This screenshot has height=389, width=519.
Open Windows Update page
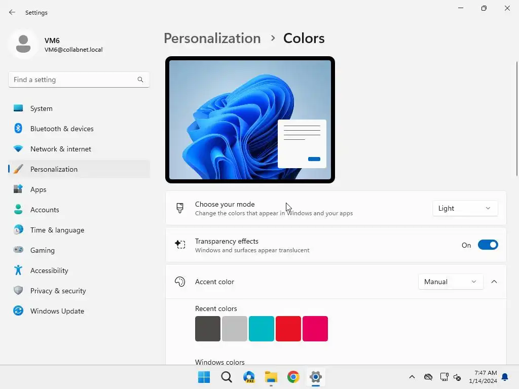point(79,311)
